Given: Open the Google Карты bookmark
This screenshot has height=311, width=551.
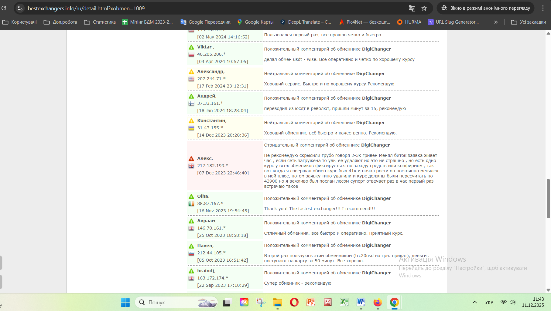Looking at the screenshot, I should [x=255, y=22].
